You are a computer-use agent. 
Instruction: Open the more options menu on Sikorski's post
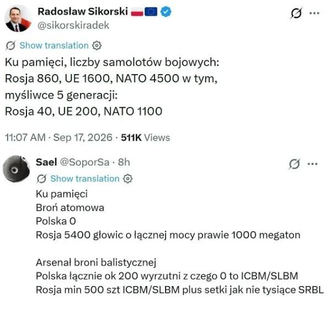315,13
